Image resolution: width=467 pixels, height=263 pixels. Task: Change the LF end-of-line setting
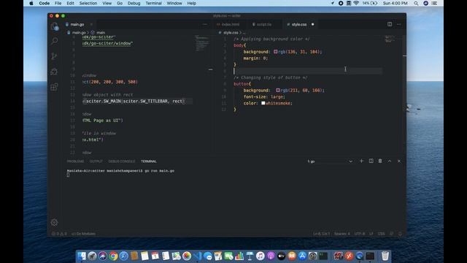(371, 234)
